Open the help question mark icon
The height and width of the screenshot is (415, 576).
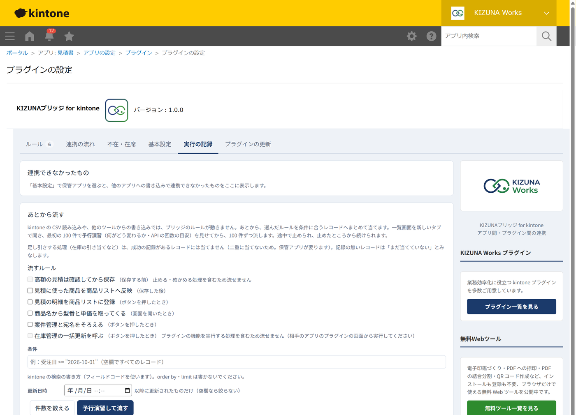tap(431, 36)
